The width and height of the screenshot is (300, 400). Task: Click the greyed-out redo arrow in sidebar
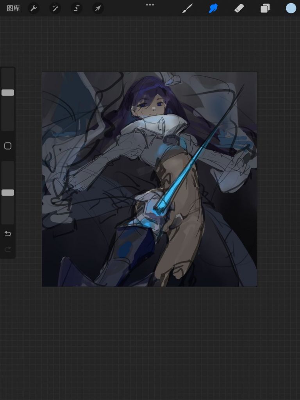[8, 249]
